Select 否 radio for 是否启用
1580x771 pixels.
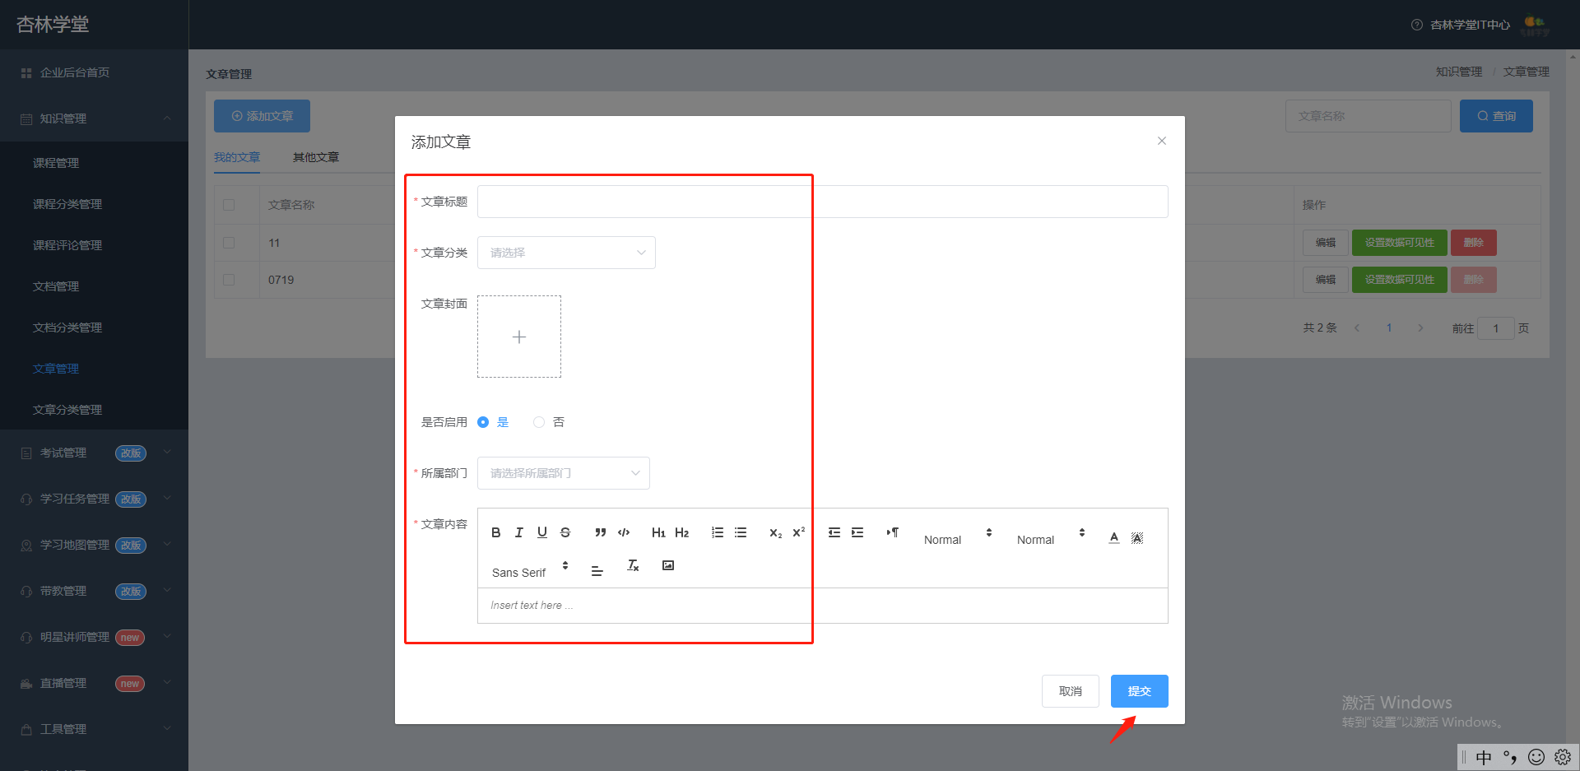coord(539,422)
